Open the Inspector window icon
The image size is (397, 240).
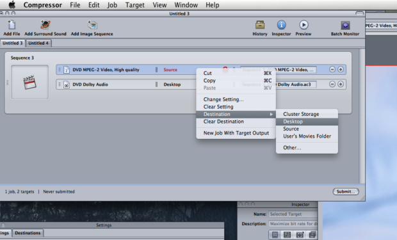click(x=281, y=25)
